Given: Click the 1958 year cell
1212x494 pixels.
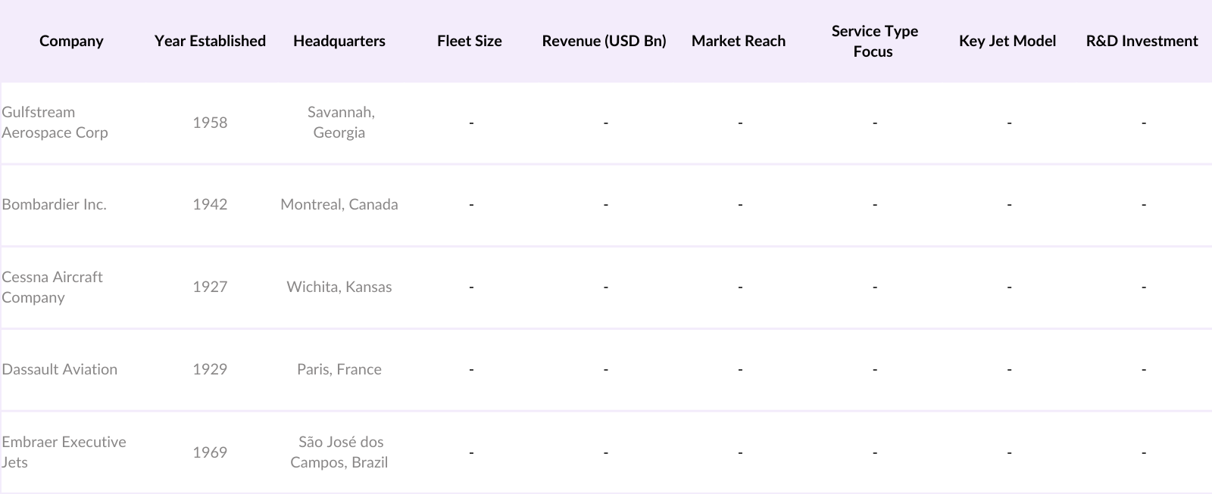Looking at the screenshot, I should point(210,123).
